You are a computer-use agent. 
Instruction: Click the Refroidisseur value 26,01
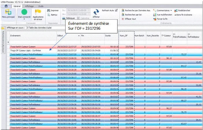coord(198,120)
